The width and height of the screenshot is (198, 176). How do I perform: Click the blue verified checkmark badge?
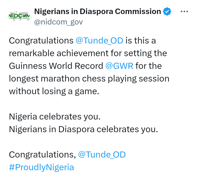tap(167, 12)
